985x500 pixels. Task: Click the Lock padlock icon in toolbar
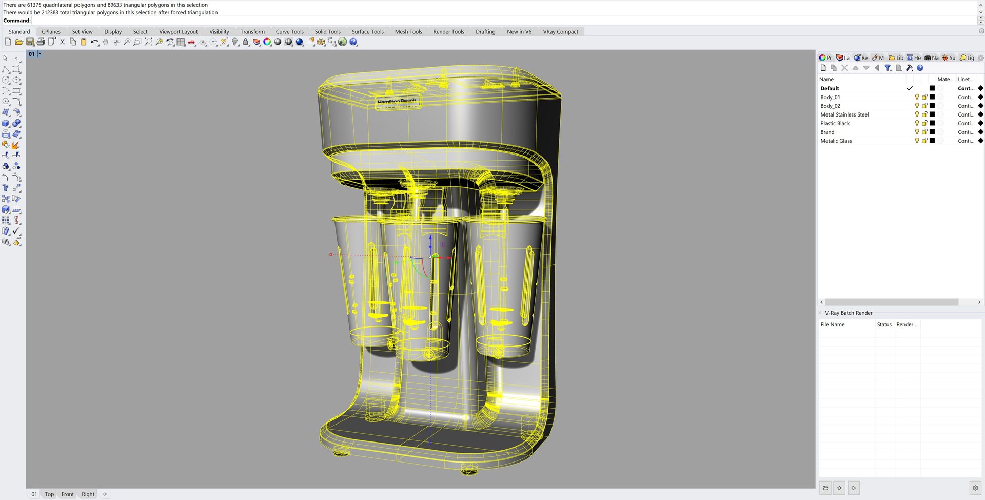[x=245, y=42]
